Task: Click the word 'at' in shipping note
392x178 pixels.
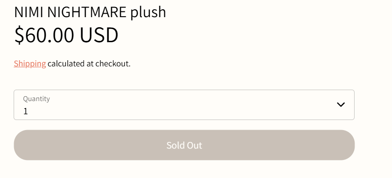Action: point(90,64)
